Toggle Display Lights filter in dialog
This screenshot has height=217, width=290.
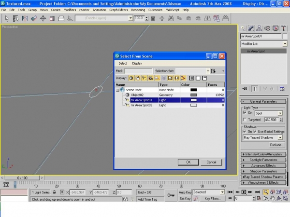pos(144,78)
